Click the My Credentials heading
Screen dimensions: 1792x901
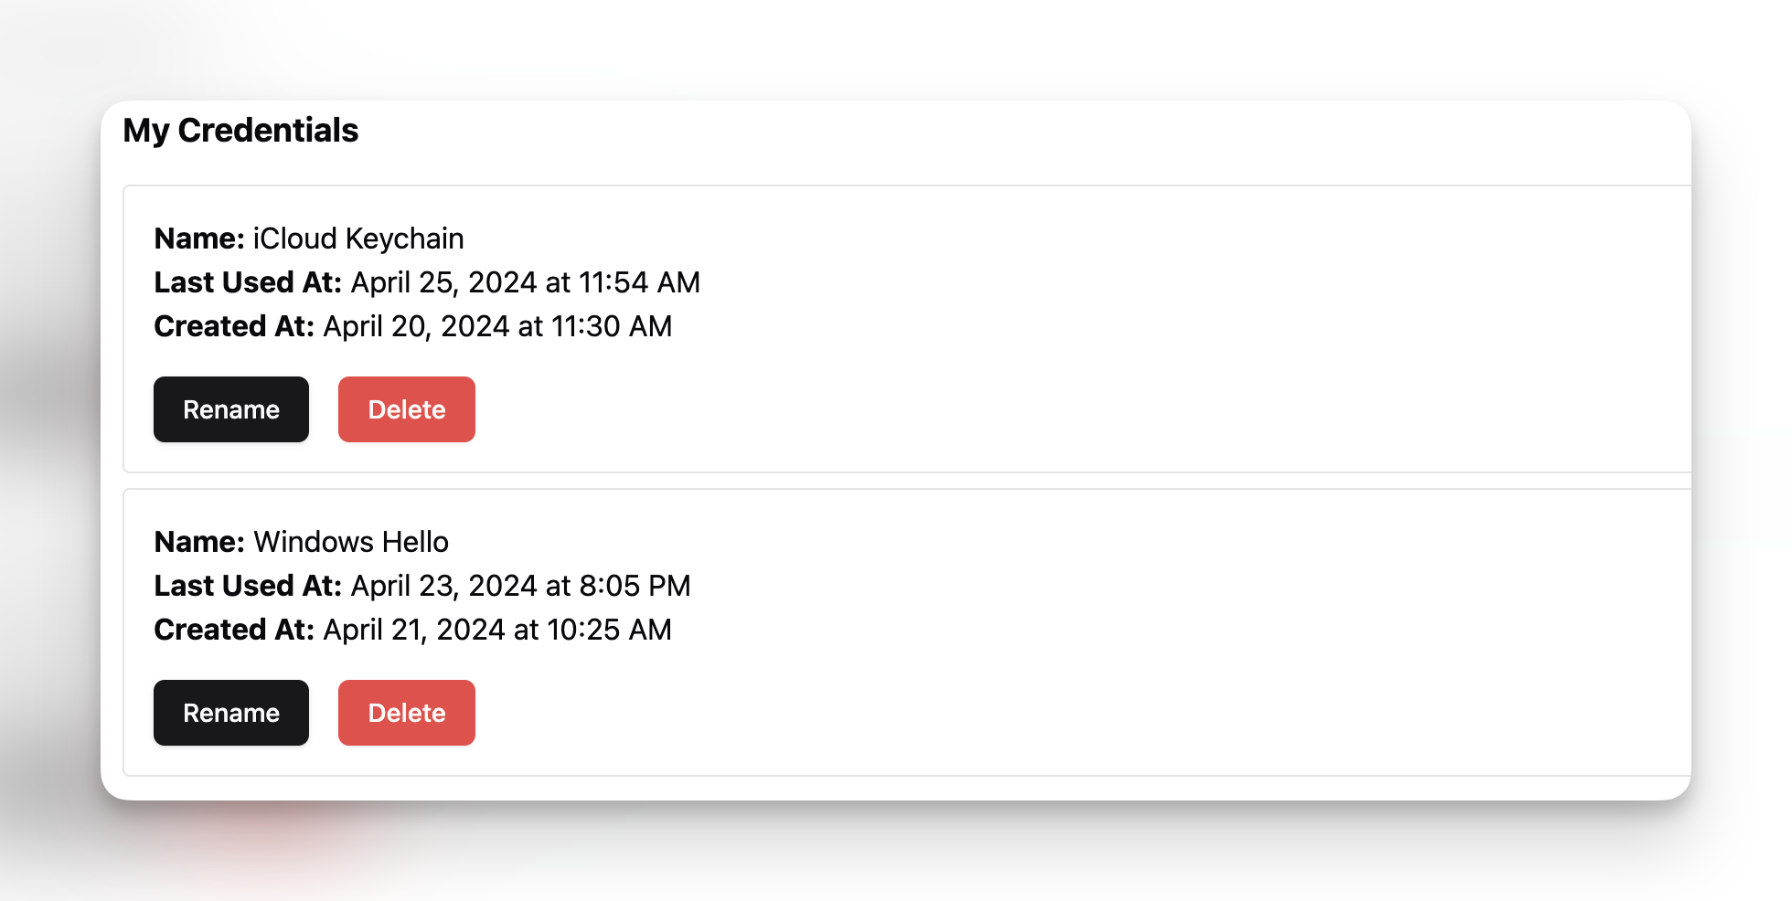click(241, 131)
